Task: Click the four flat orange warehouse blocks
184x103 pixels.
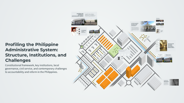Action: (x=107, y=78)
